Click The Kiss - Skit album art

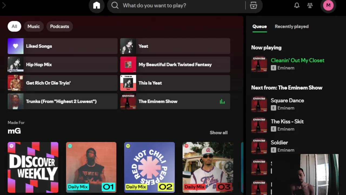259,125
